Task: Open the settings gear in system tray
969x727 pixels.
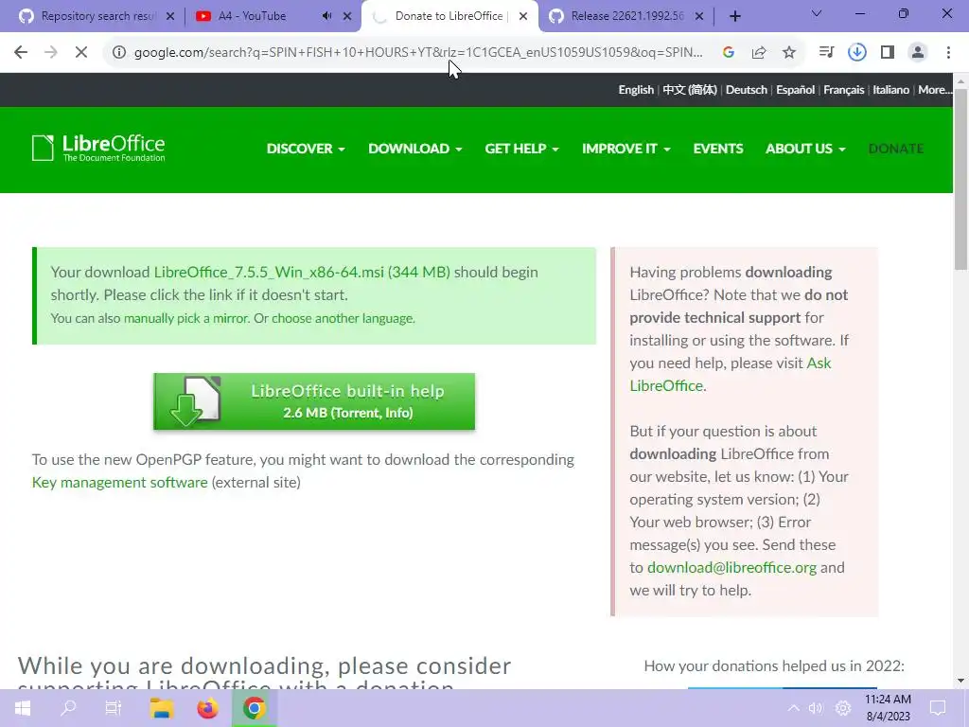Action: click(843, 708)
